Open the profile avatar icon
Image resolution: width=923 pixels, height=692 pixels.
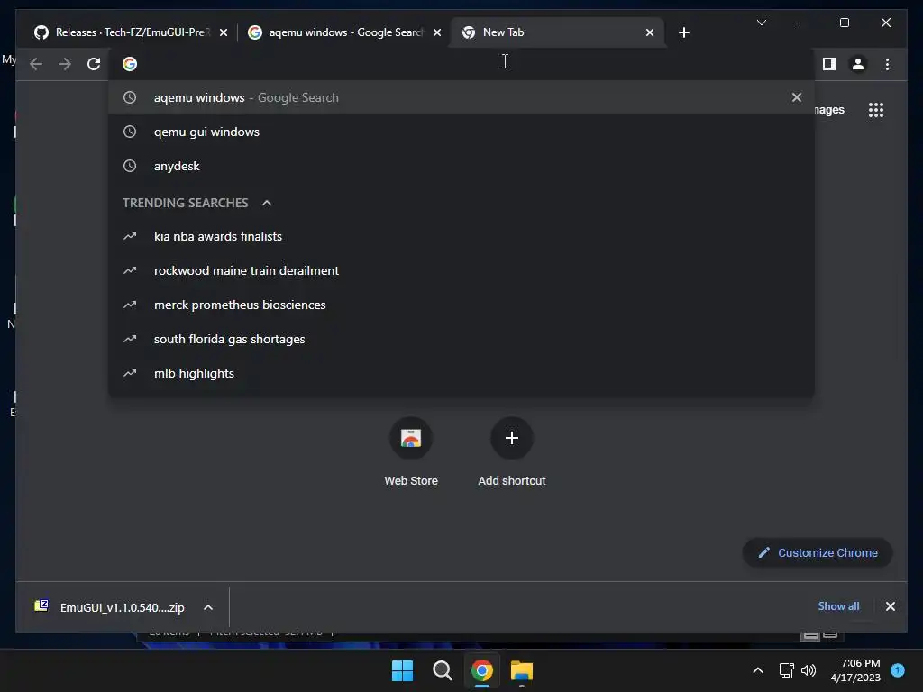[x=858, y=64]
